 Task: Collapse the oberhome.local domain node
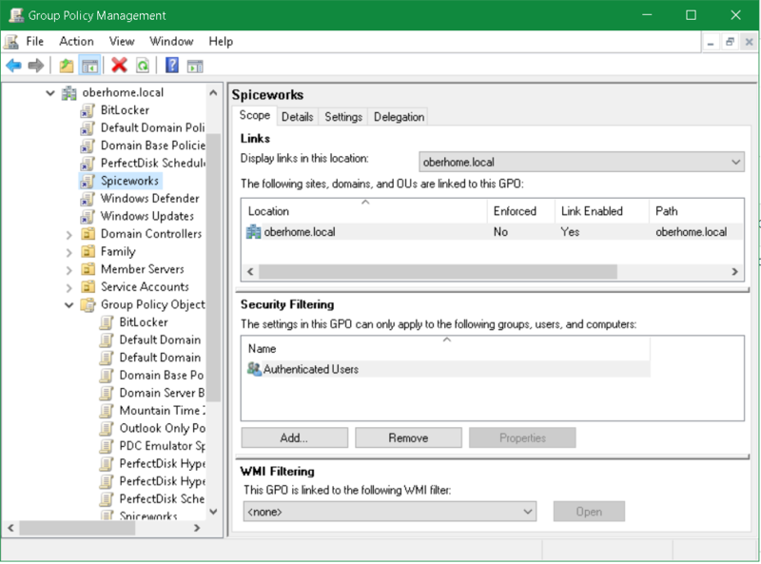coord(50,93)
